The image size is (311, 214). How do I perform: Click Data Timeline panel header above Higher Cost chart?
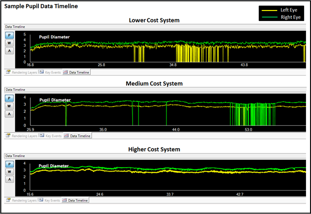pos(155,156)
